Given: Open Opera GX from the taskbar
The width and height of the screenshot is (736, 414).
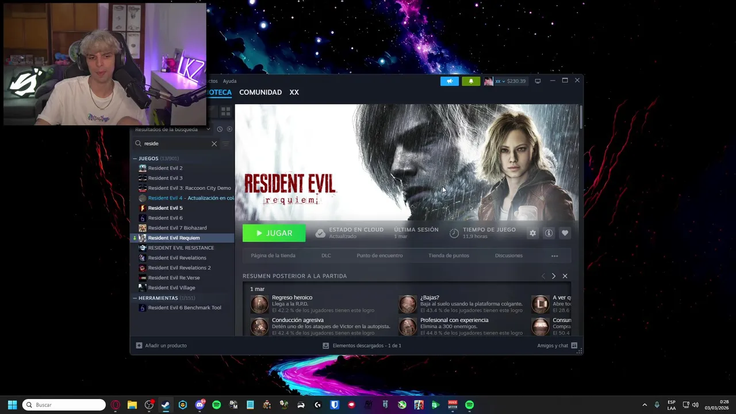Looking at the screenshot, I should (116, 405).
